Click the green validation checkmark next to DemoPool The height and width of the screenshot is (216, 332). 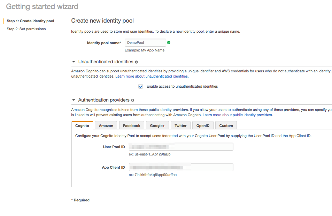(169, 43)
